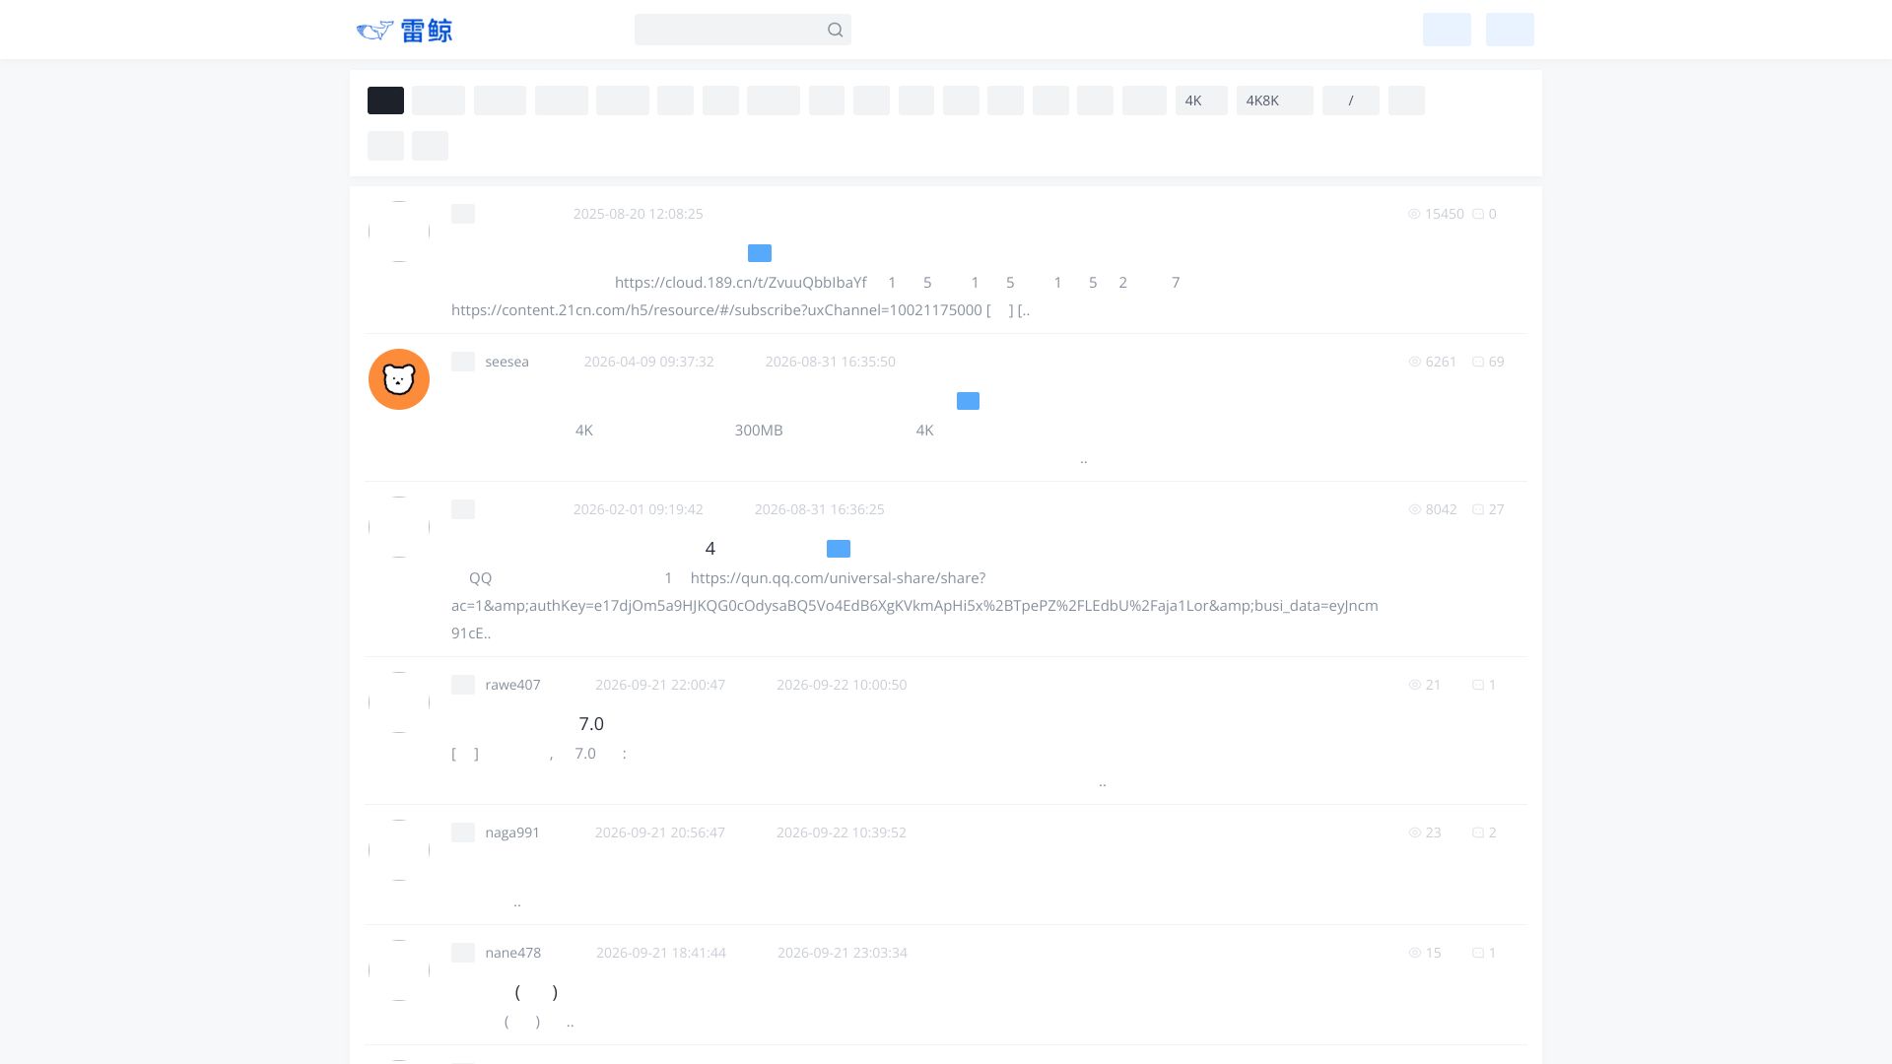1892x1064 pixels.
Task: Click the comment icon showing 27 replies
Action: pyautogui.click(x=1478, y=509)
